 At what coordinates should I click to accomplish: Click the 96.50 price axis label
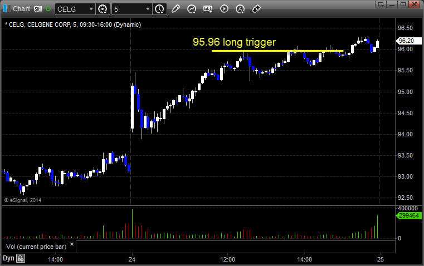(x=405, y=28)
